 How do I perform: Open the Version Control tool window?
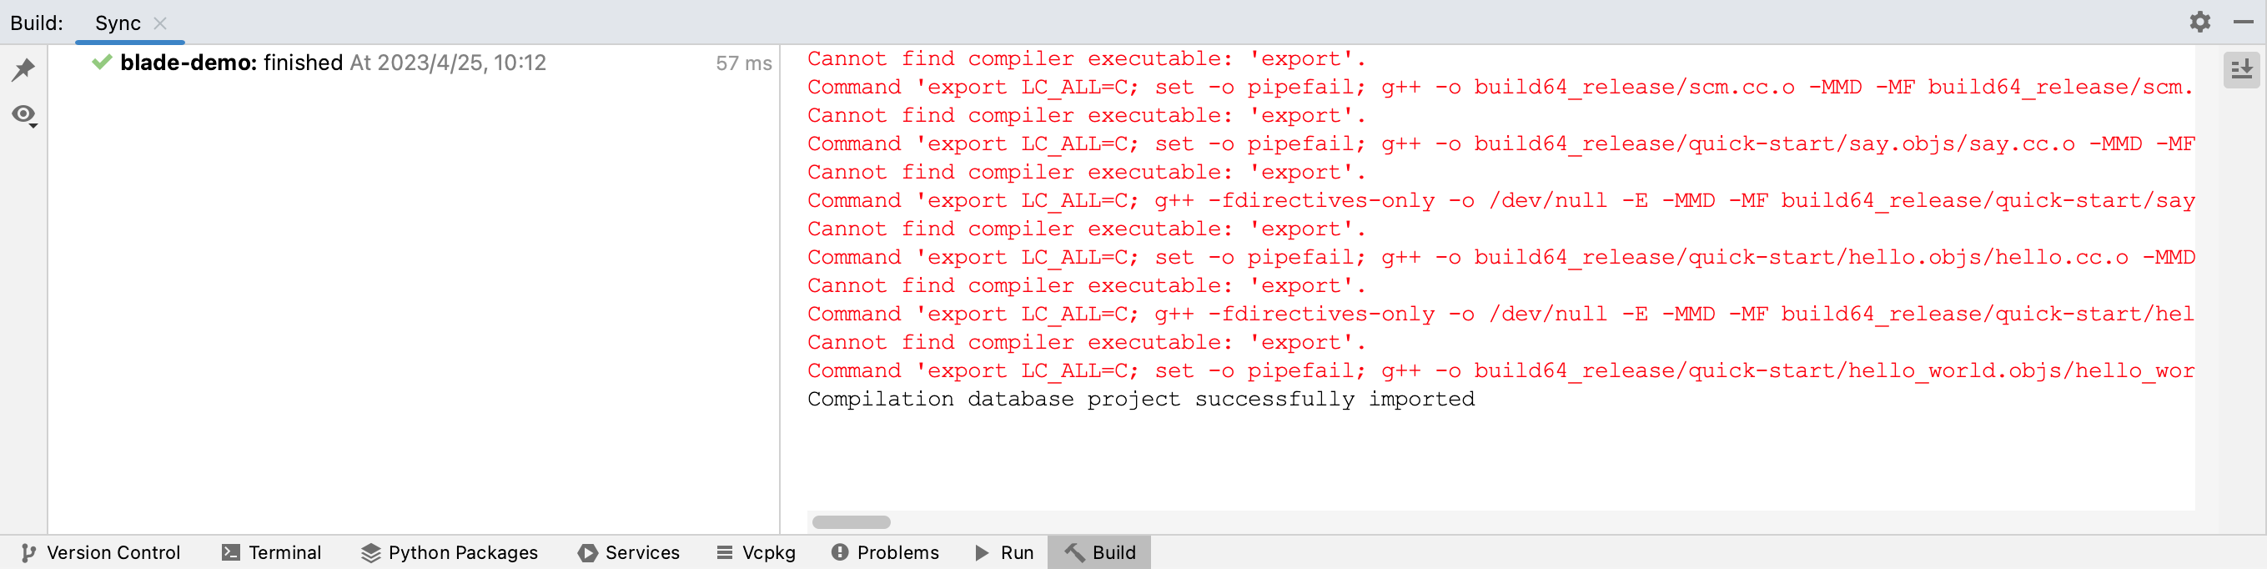pos(100,552)
